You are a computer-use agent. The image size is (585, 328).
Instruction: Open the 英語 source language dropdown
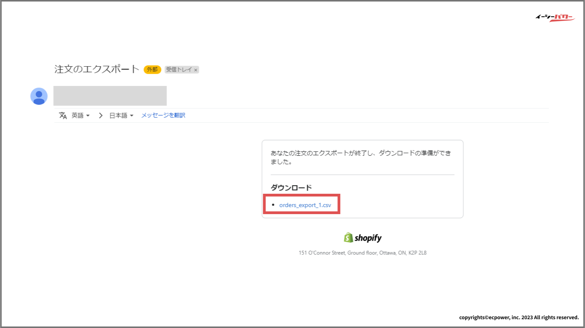pos(81,115)
